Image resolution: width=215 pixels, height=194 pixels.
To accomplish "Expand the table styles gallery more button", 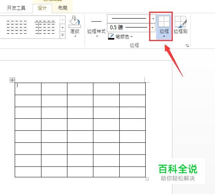I will pyautogui.click(x=62, y=35).
